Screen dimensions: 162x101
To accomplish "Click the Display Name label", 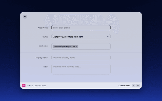I will click(x=42, y=58).
